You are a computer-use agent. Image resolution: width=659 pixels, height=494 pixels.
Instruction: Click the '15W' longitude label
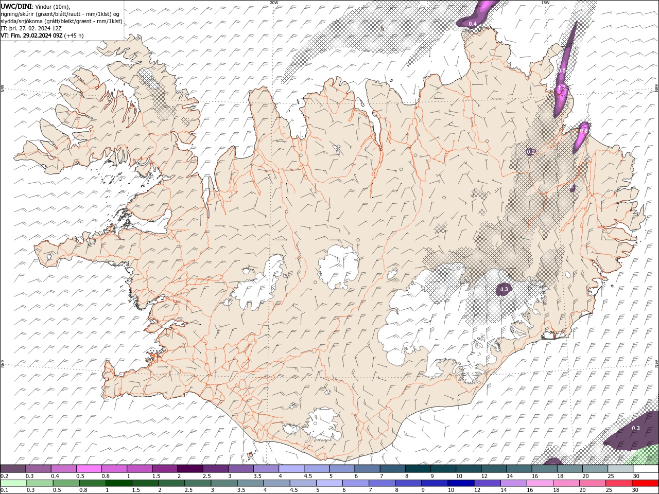pos(545,3)
